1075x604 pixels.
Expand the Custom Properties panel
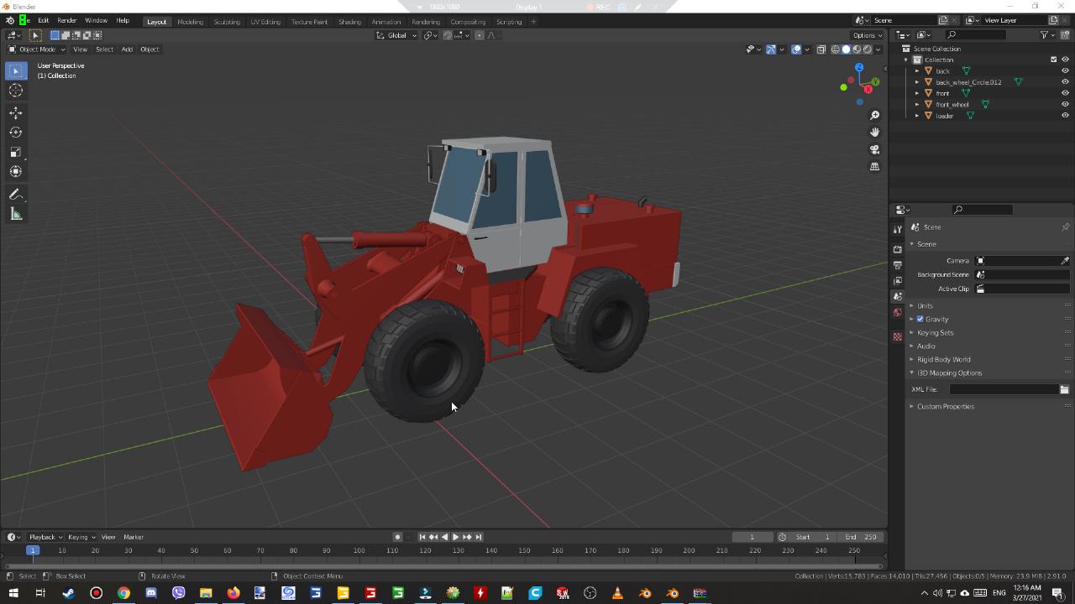(945, 406)
